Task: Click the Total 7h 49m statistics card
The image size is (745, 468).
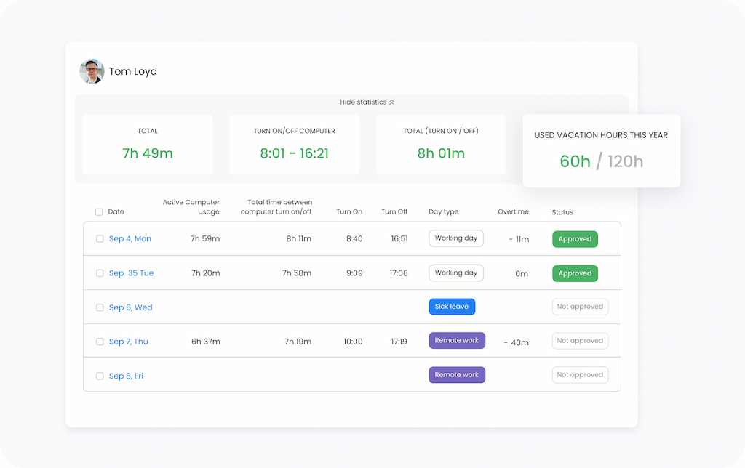Action: click(x=148, y=144)
